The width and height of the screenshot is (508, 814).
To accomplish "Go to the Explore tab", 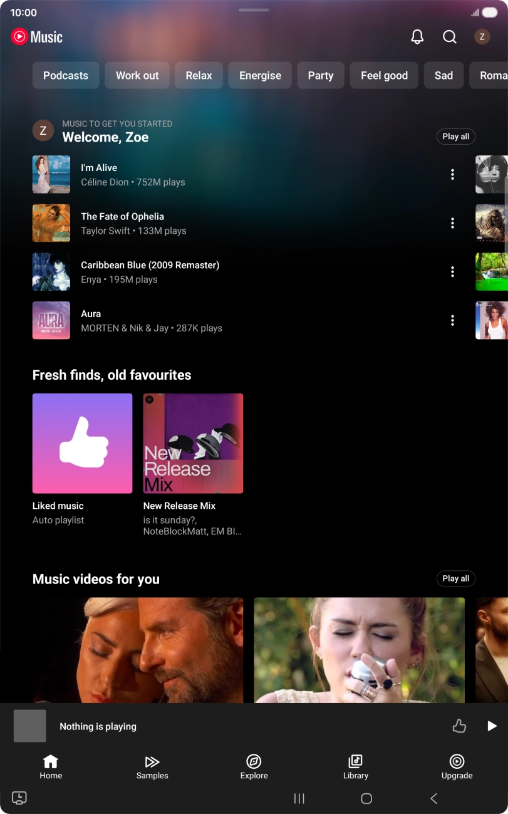I will 254,766.
